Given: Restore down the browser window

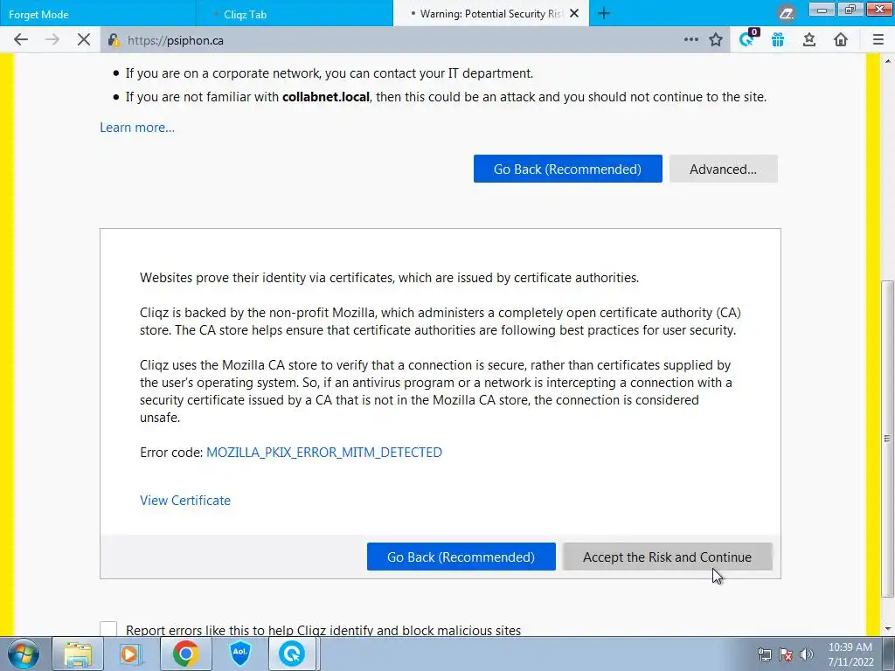Looking at the screenshot, I should (850, 10).
